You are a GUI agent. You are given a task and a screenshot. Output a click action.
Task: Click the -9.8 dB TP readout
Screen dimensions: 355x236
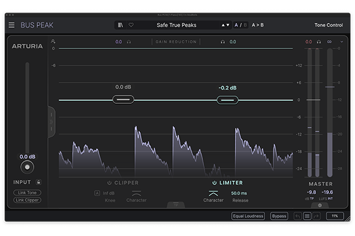[x=311, y=192]
